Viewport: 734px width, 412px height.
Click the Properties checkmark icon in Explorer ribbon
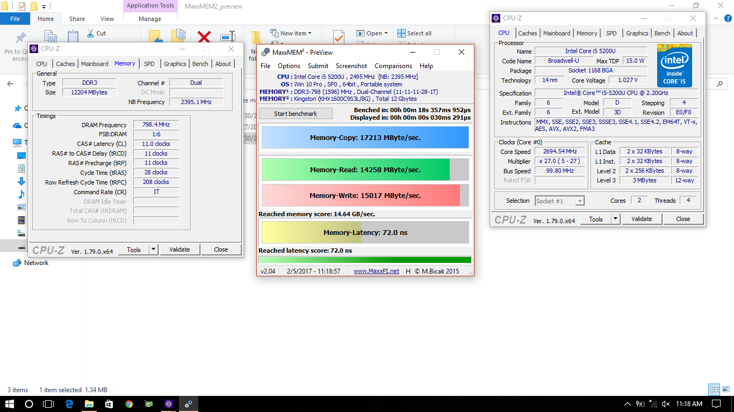click(339, 37)
